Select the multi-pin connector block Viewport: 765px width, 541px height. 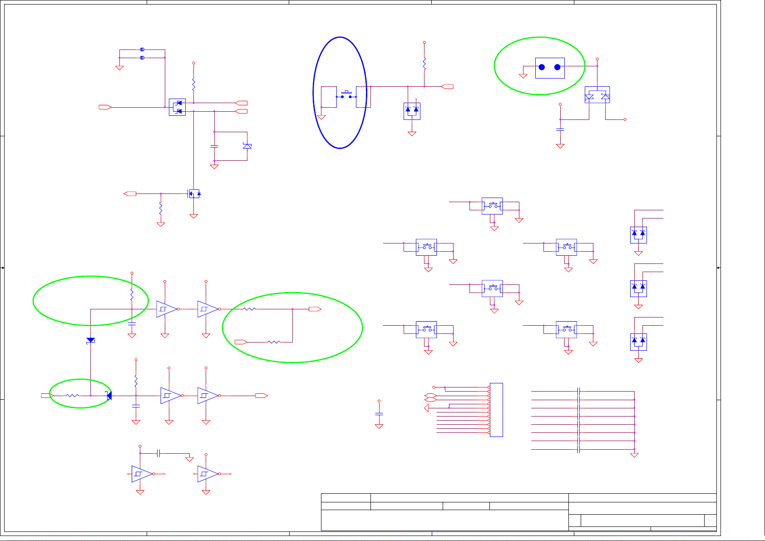point(496,410)
